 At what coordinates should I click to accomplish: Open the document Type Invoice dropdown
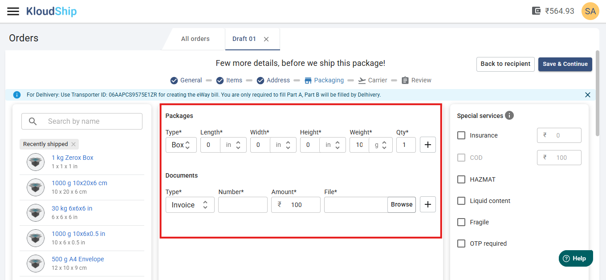click(190, 205)
